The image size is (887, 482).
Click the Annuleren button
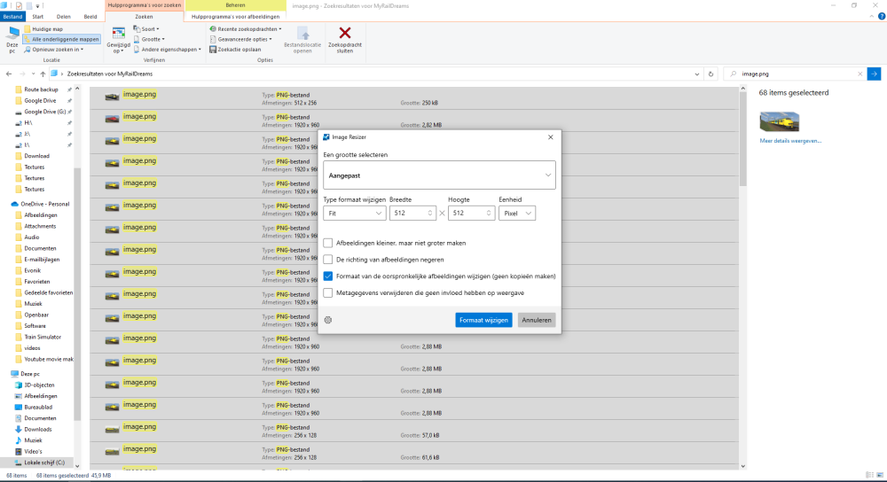(536, 320)
